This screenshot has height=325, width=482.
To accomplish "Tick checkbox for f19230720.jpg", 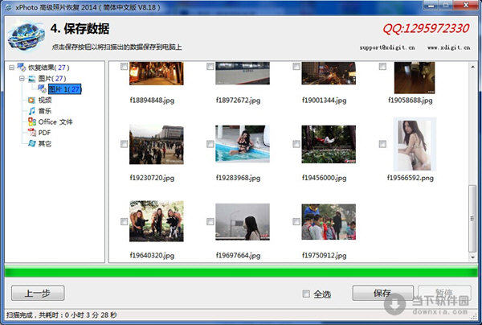I will pyautogui.click(x=125, y=144).
